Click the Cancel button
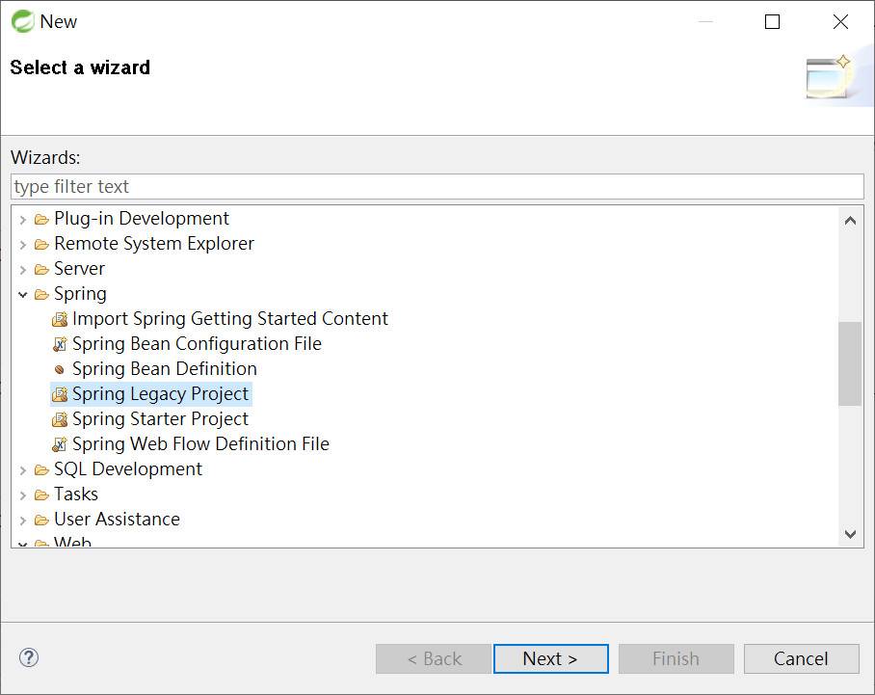Screen dimensions: 875x695 801,658
